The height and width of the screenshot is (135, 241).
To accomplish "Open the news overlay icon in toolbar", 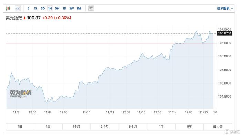I will [x=91, y=8].
